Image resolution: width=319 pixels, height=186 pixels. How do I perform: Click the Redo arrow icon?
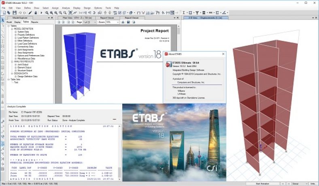(x=25, y=13)
